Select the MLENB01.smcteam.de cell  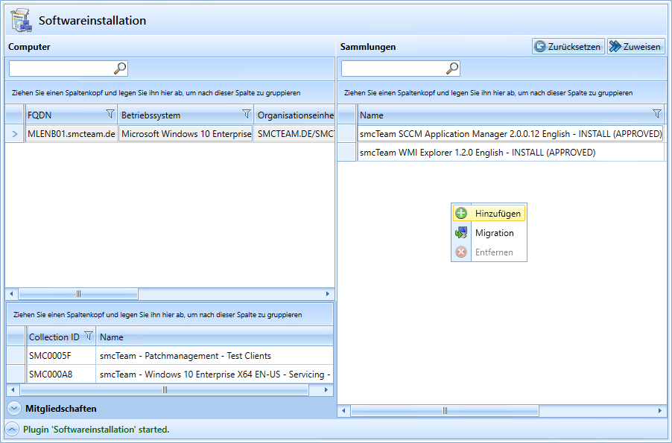(x=71, y=134)
